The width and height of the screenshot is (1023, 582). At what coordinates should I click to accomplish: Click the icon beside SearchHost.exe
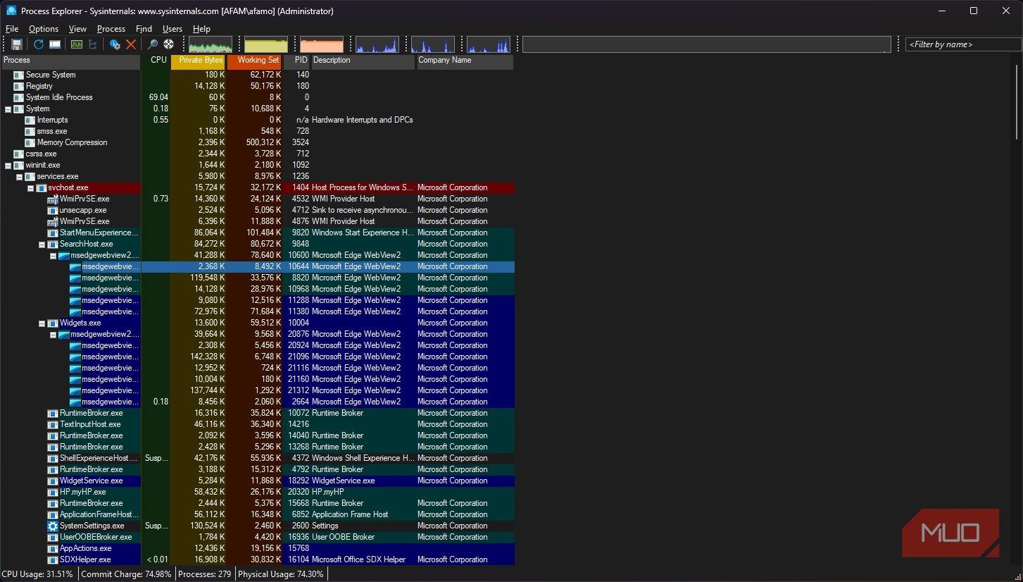pyautogui.click(x=53, y=244)
